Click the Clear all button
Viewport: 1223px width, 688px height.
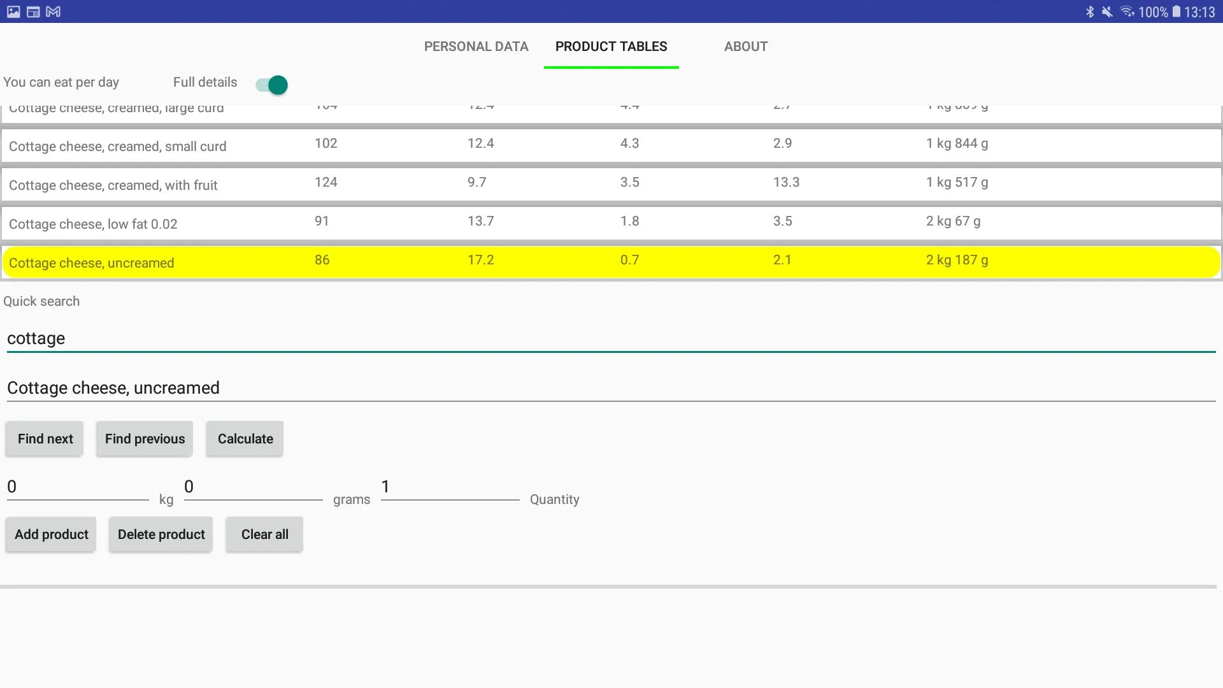[x=265, y=534]
